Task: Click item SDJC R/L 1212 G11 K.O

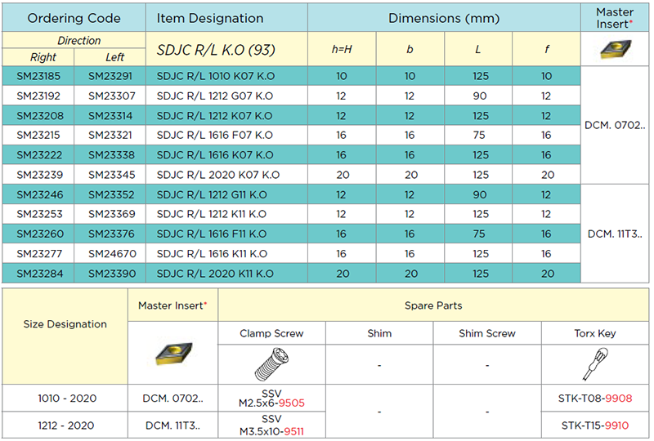Action: tap(212, 194)
